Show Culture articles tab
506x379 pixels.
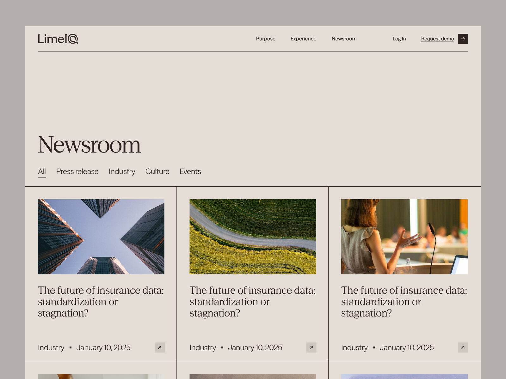pyautogui.click(x=157, y=171)
